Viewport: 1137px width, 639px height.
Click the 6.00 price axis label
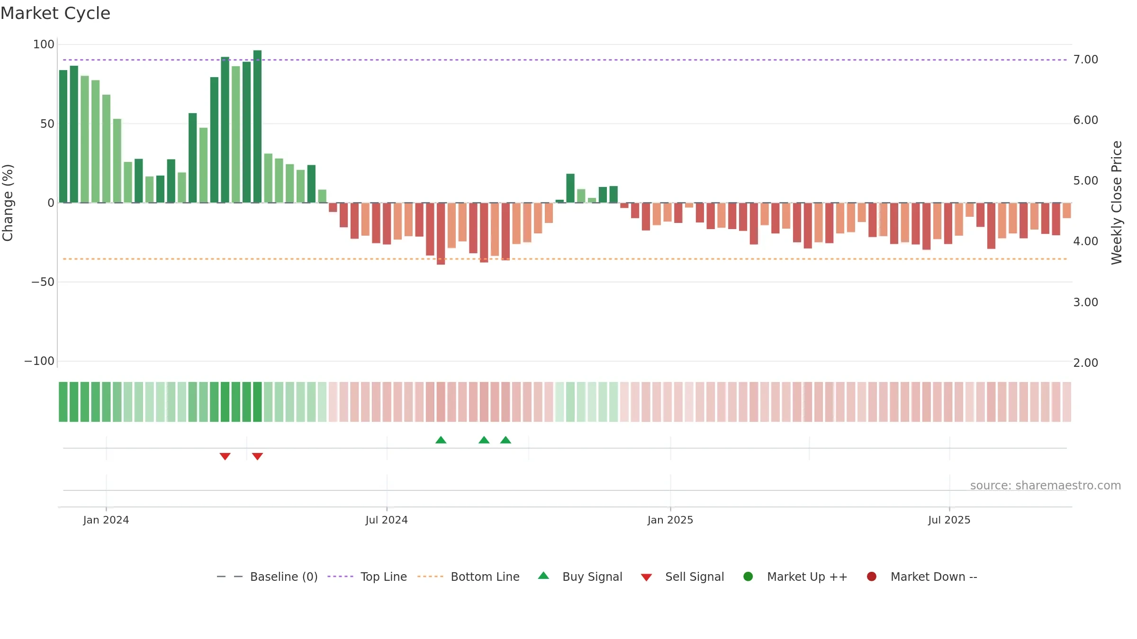(1086, 120)
